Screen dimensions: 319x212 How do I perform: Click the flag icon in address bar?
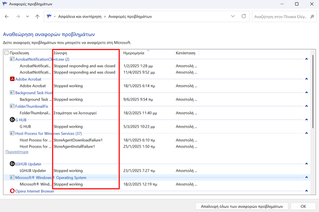[49, 17]
